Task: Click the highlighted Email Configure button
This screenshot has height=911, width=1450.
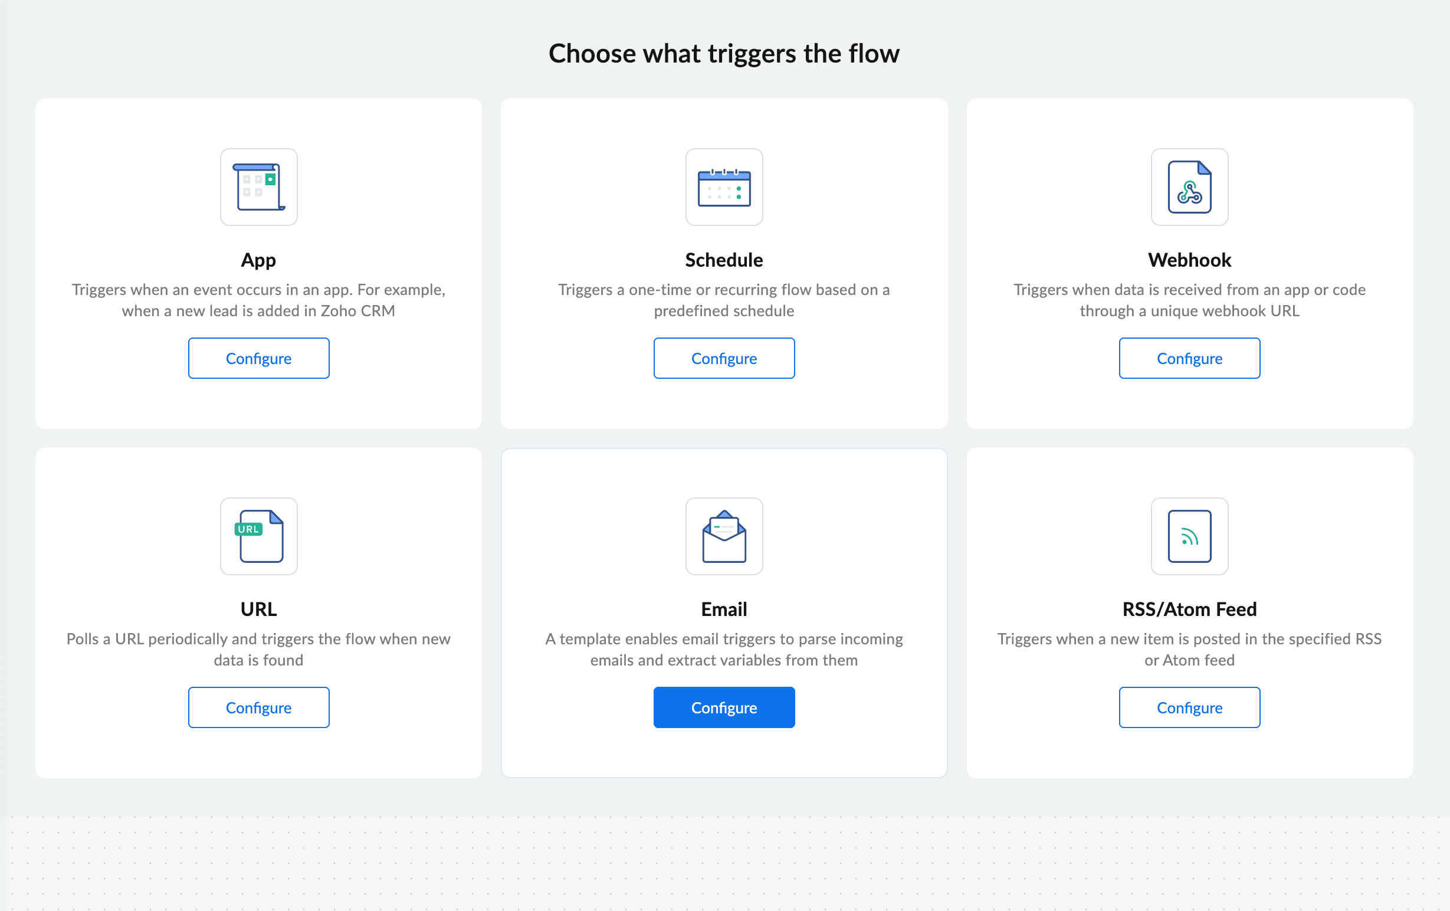Action: (x=724, y=707)
